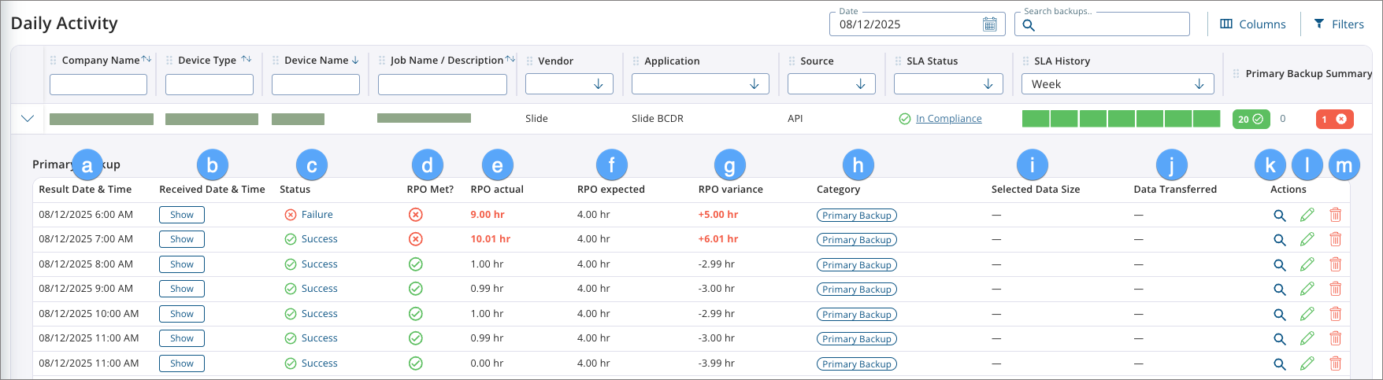
Task: Delete the 8:00 AM backup result with the trash icon
Action: [x=1336, y=264]
